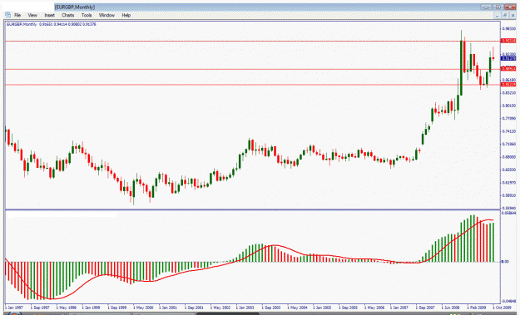Click the 0.98330 price axis label
This screenshot has width=520, height=315.
coord(508,29)
